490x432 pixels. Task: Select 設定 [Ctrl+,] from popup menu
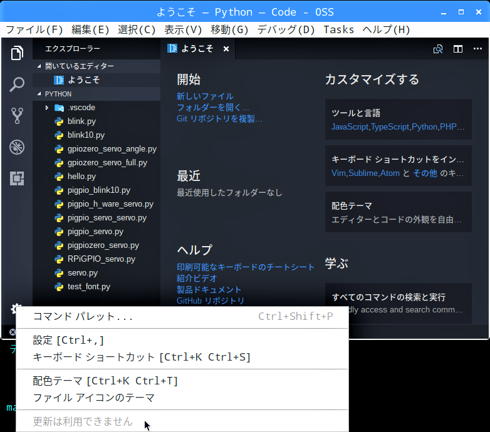pyautogui.click(x=182, y=340)
